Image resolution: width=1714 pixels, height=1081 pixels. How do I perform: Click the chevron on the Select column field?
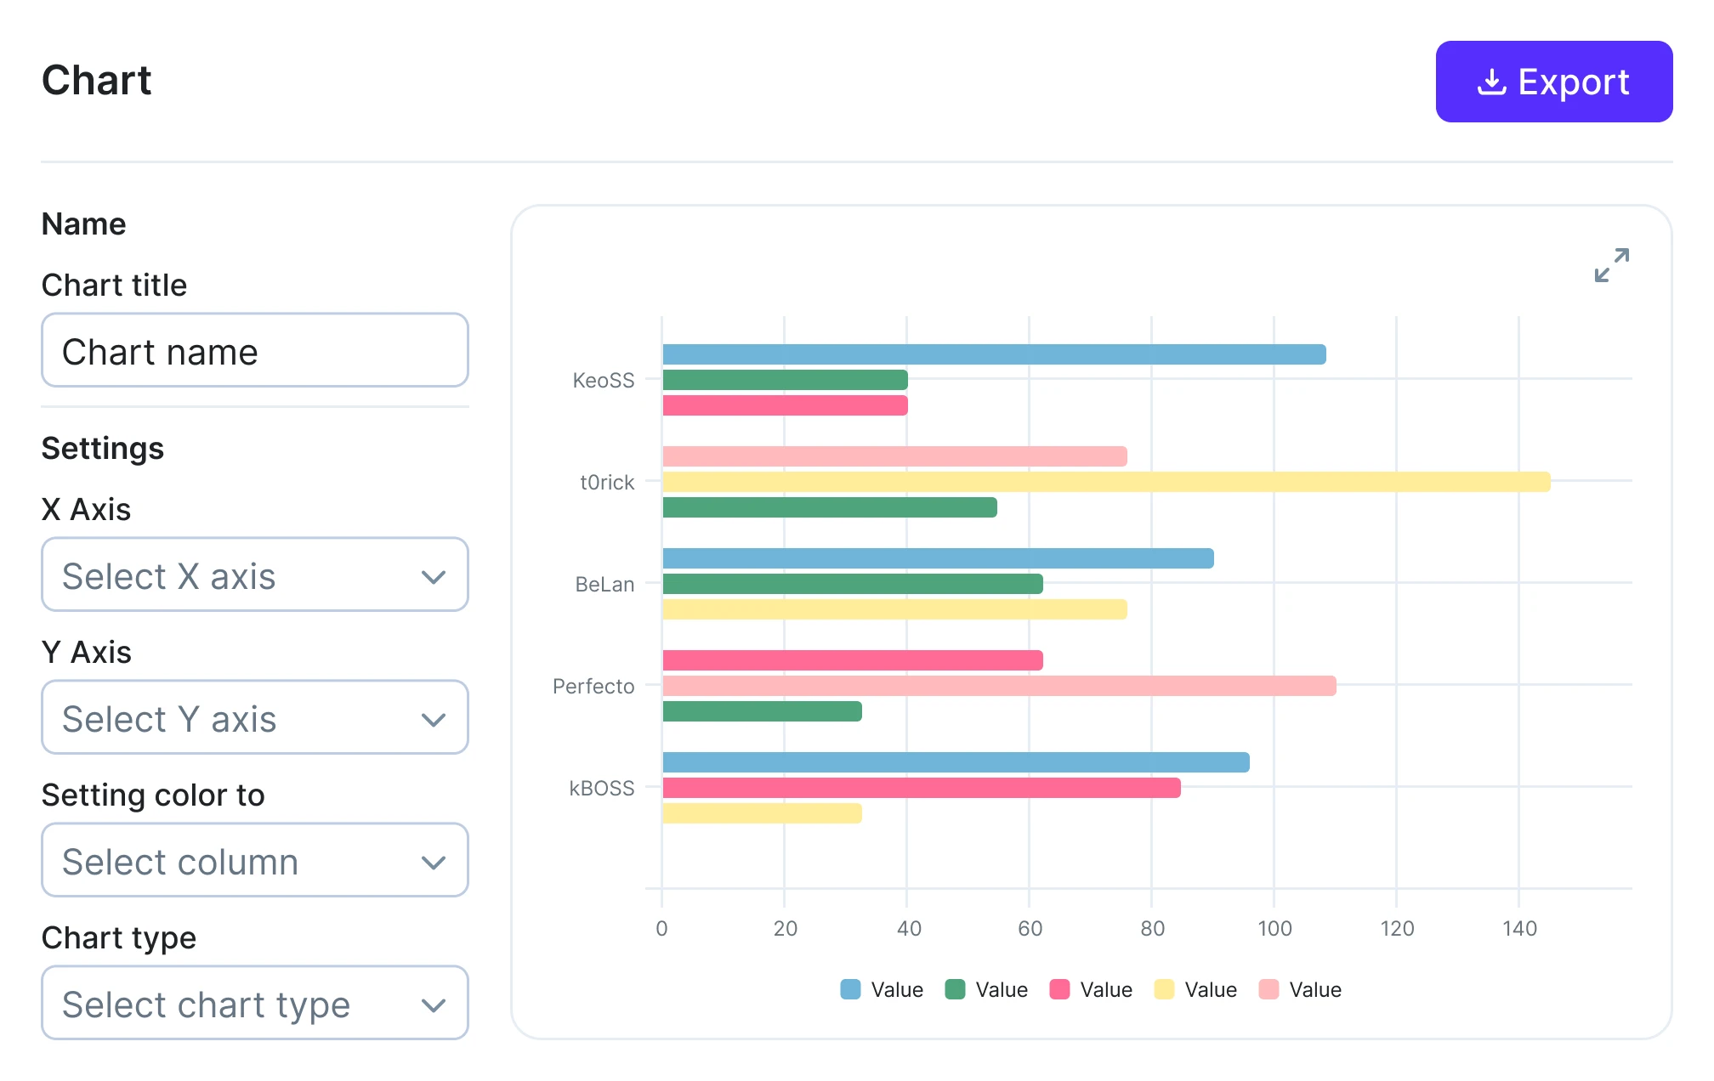[x=434, y=861]
